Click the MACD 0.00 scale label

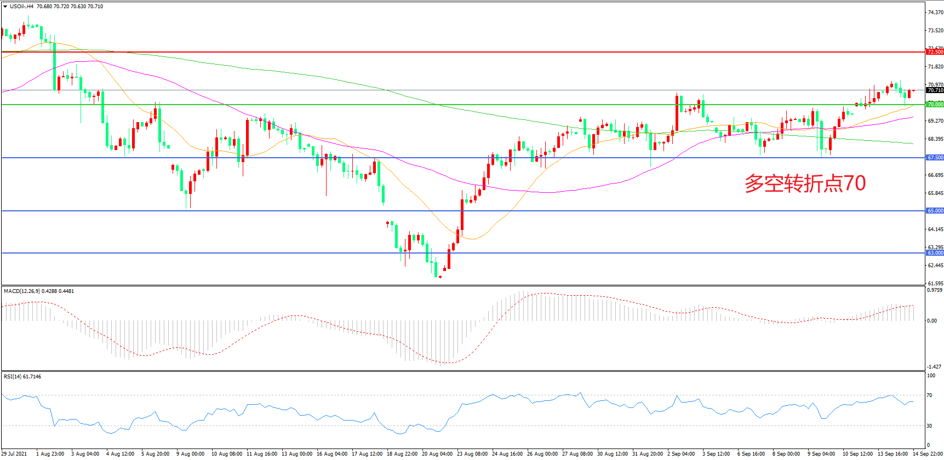931,321
